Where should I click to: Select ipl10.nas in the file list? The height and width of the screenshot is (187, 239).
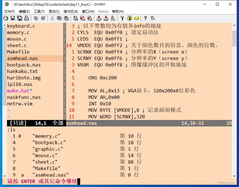click(19, 84)
